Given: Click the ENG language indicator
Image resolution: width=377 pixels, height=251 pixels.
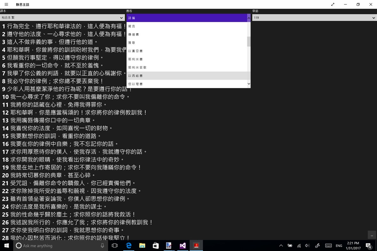Looking at the screenshot, I should [339, 246].
